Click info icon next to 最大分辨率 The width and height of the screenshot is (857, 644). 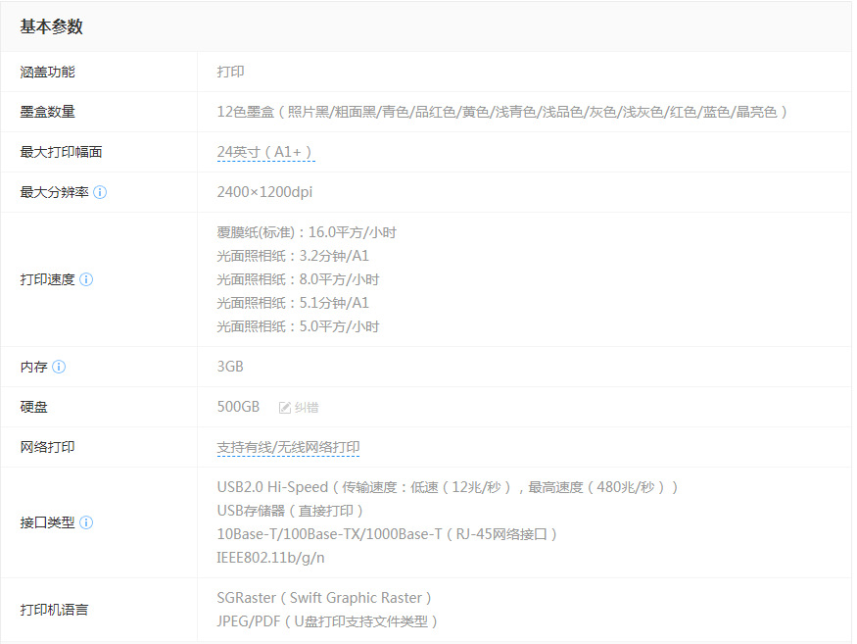100,192
